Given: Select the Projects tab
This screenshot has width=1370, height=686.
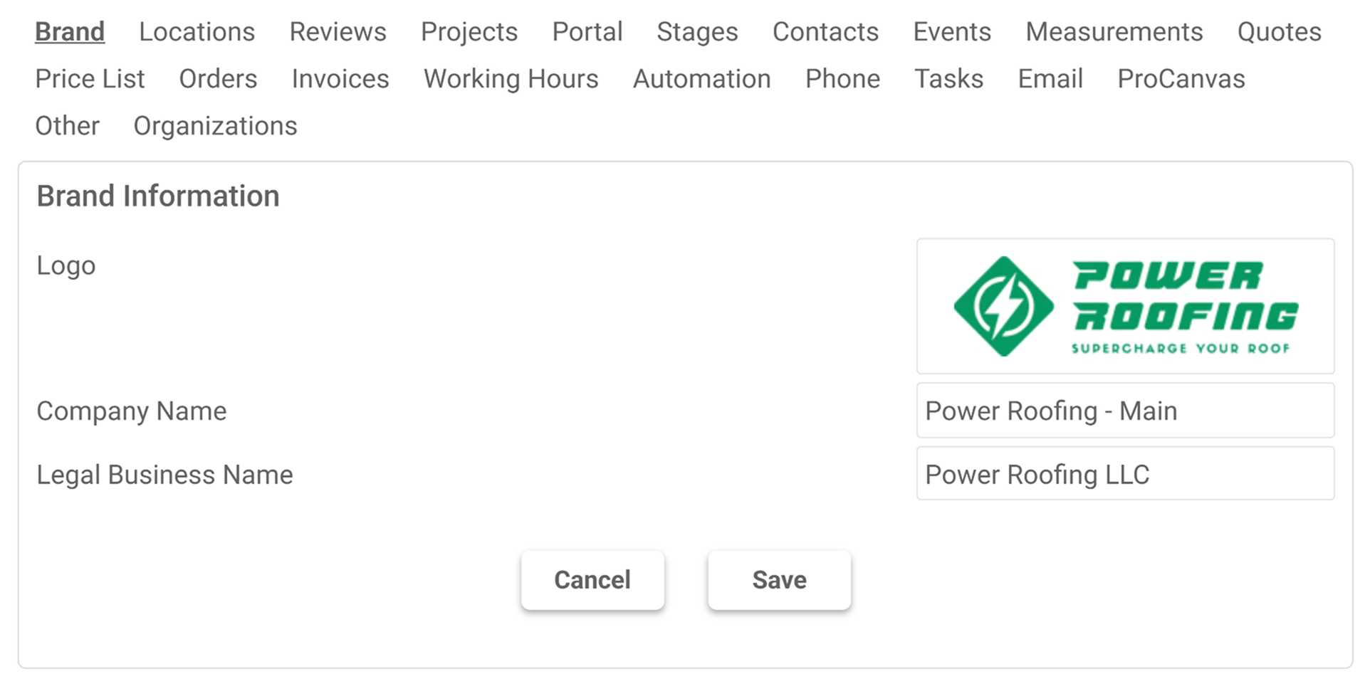Looking at the screenshot, I should point(469,31).
